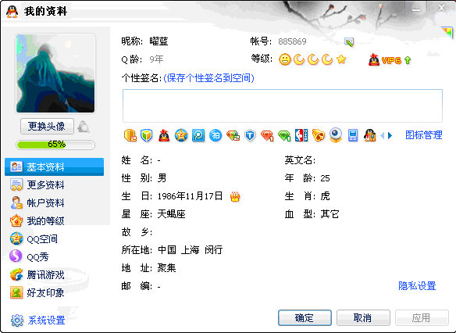Click the colorful diamond level-2 icon
456x333 pixels.
click(x=233, y=135)
